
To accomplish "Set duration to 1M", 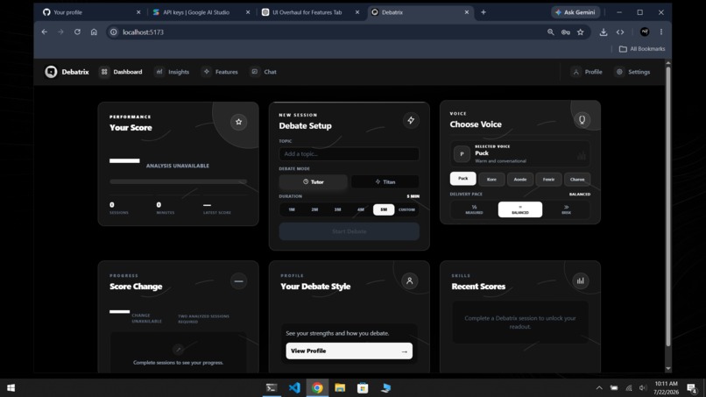I will [292, 209].
